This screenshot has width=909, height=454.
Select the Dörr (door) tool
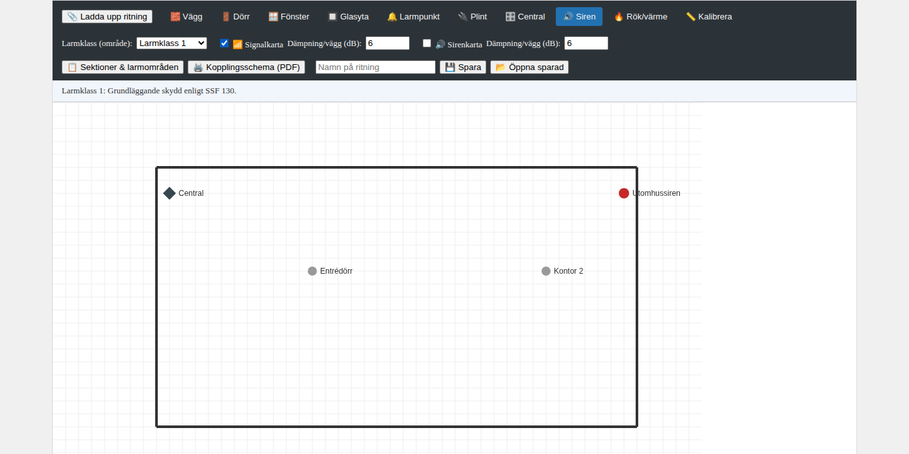[235, 17]
